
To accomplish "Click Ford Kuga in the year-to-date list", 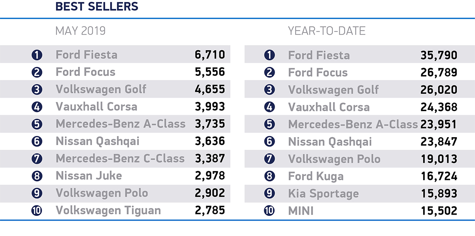I will tap(315, 176).
